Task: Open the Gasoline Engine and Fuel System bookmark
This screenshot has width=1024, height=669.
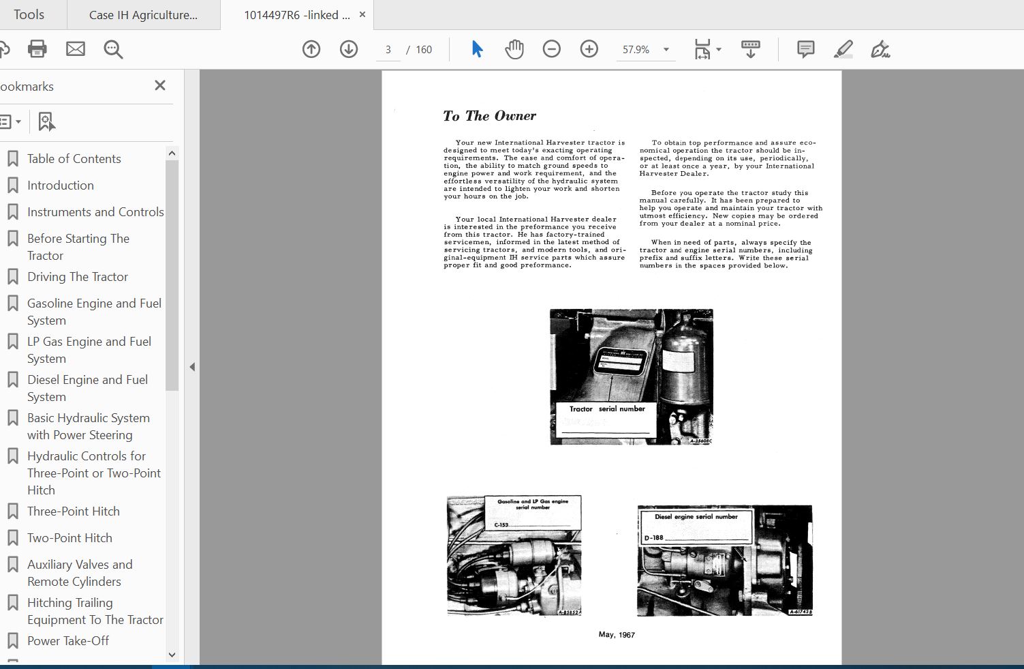Action: [x=94, y=312]
